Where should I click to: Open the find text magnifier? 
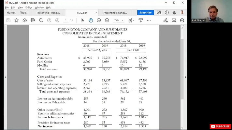pyautogui.click(x=41, y=20)
